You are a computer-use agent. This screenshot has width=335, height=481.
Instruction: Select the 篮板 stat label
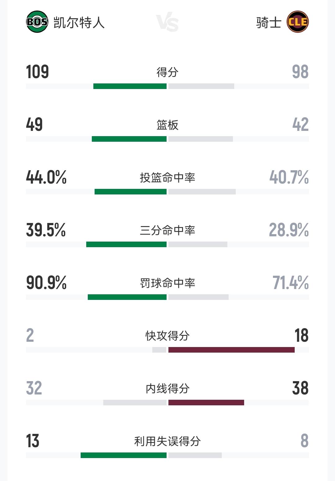coord(167,125)
